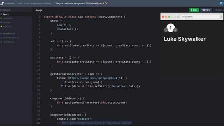Click the 'componentDidMount() {' line
224x126 pixels.
coord(67,99)
